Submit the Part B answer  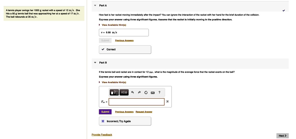(x=105, y=112)
